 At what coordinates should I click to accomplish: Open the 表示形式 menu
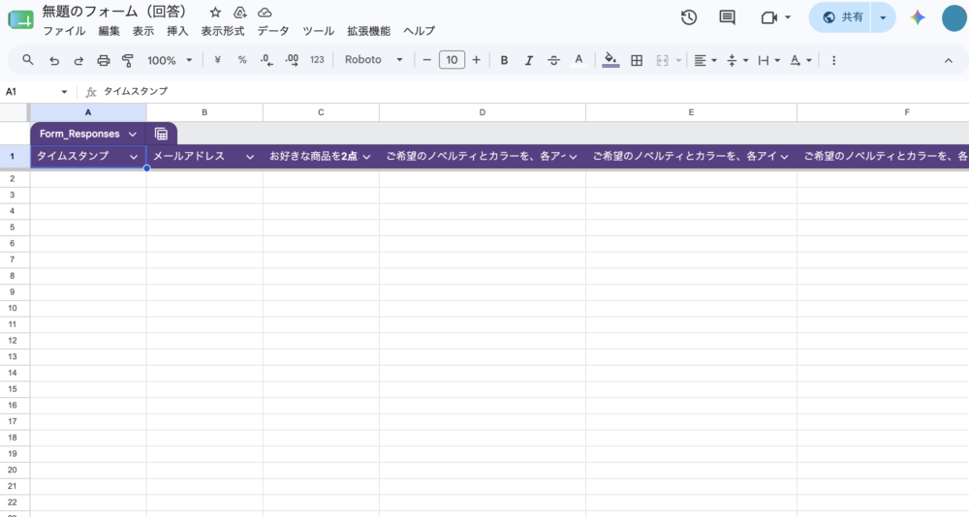pos(223,31)
